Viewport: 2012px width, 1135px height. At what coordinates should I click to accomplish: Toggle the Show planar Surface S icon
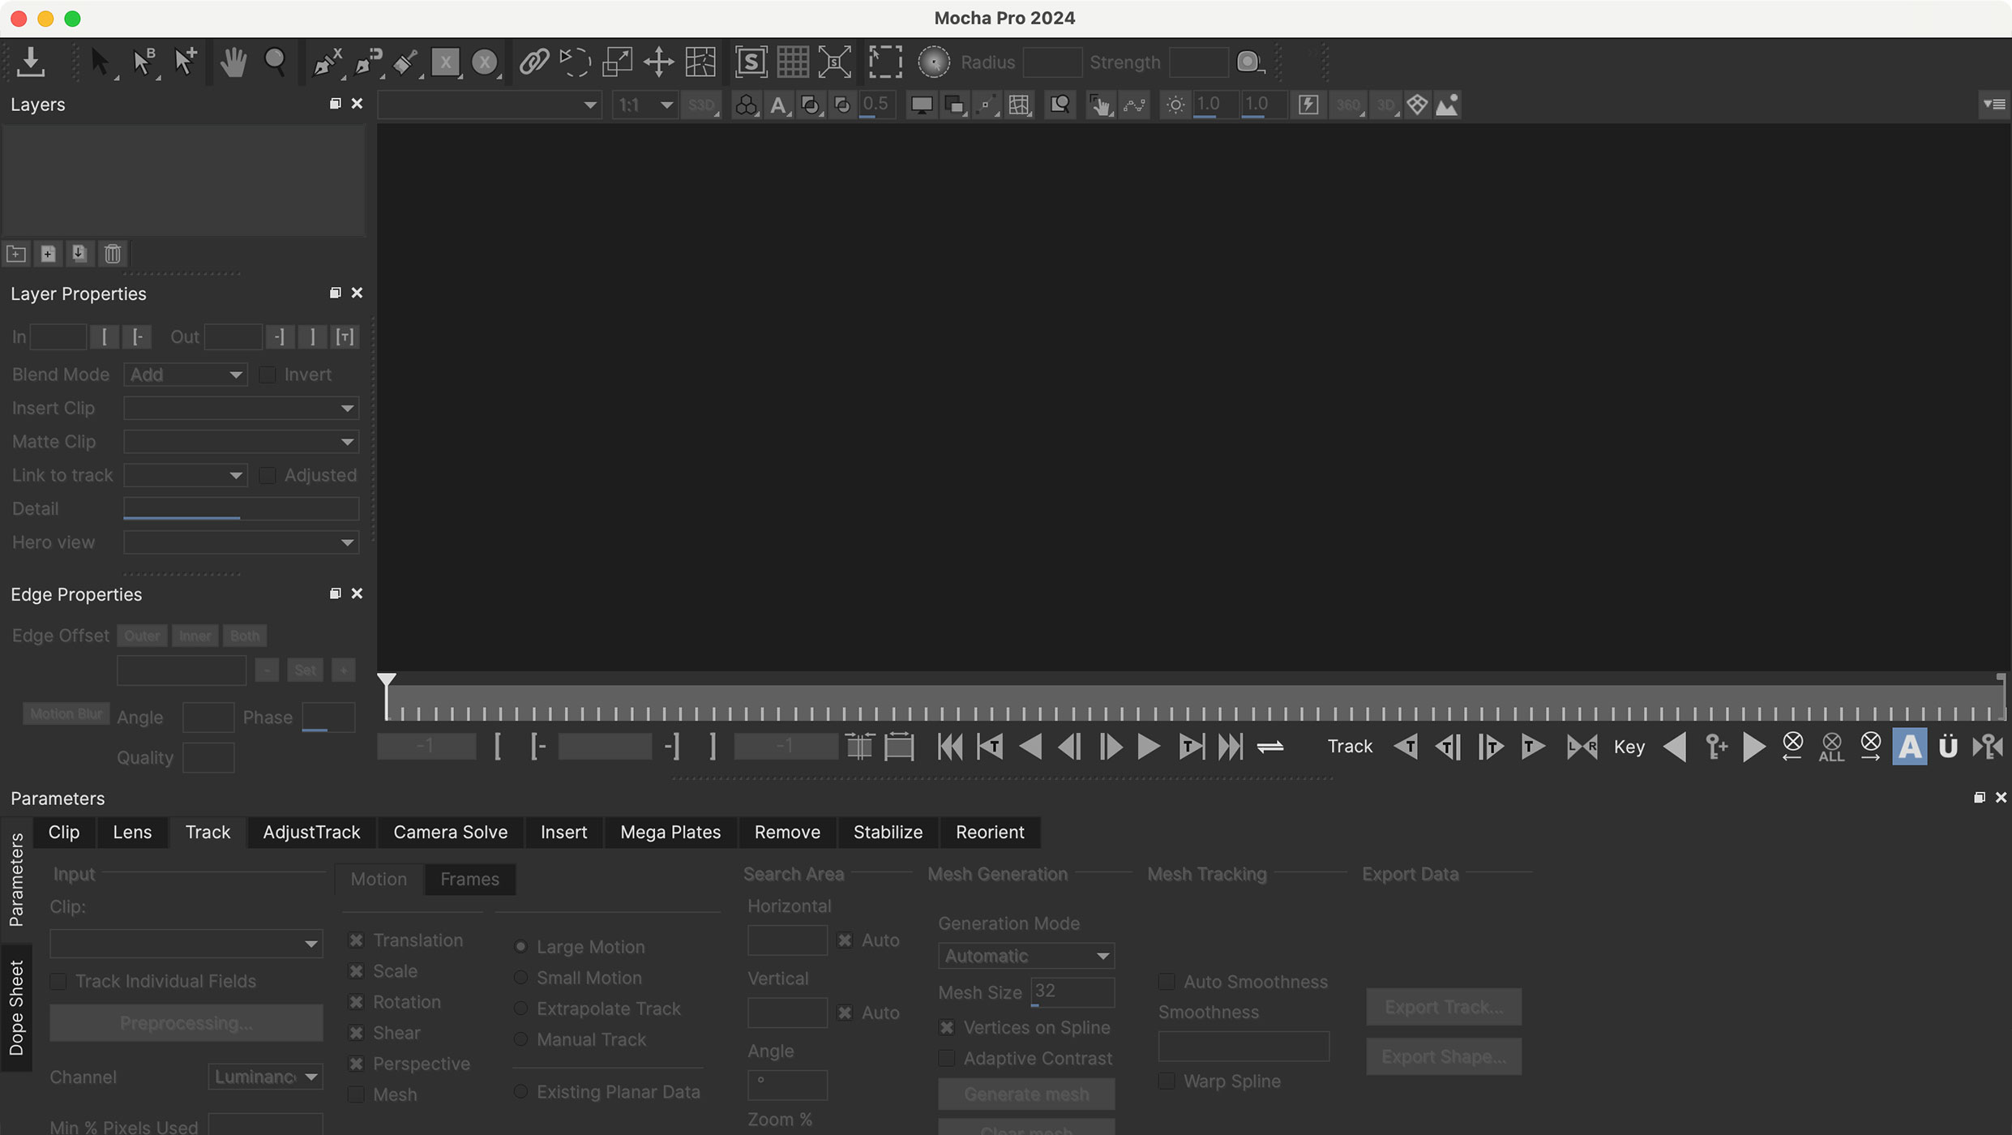click(x=751, y=62)
